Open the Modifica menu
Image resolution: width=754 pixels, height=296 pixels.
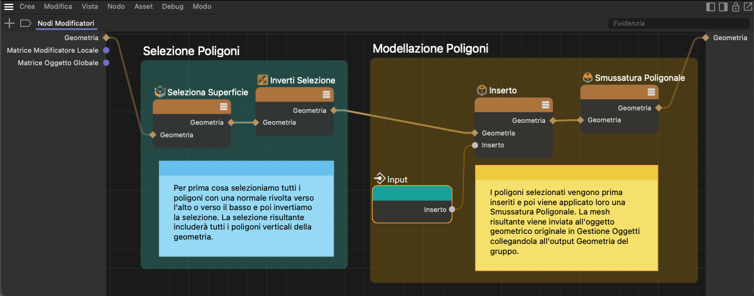(x=58, y=6)
